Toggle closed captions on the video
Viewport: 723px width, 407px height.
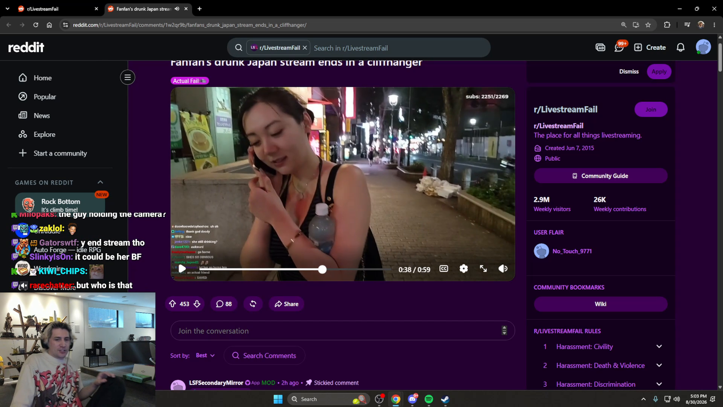pyautogui.click(x=444, y=269)
